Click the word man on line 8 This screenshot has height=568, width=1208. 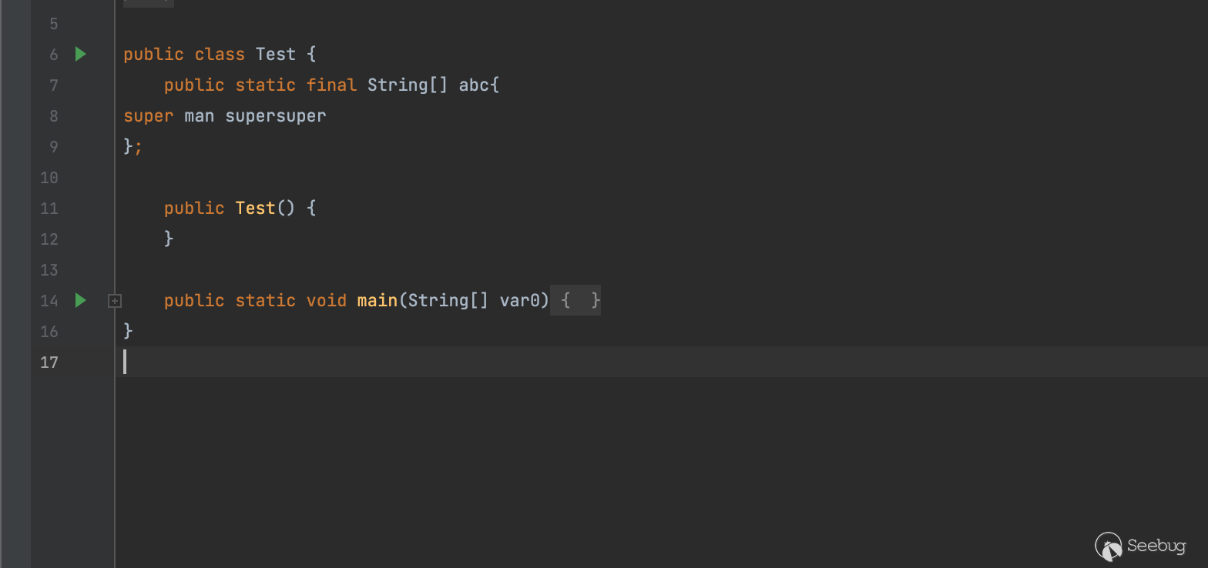coord(199,116)
